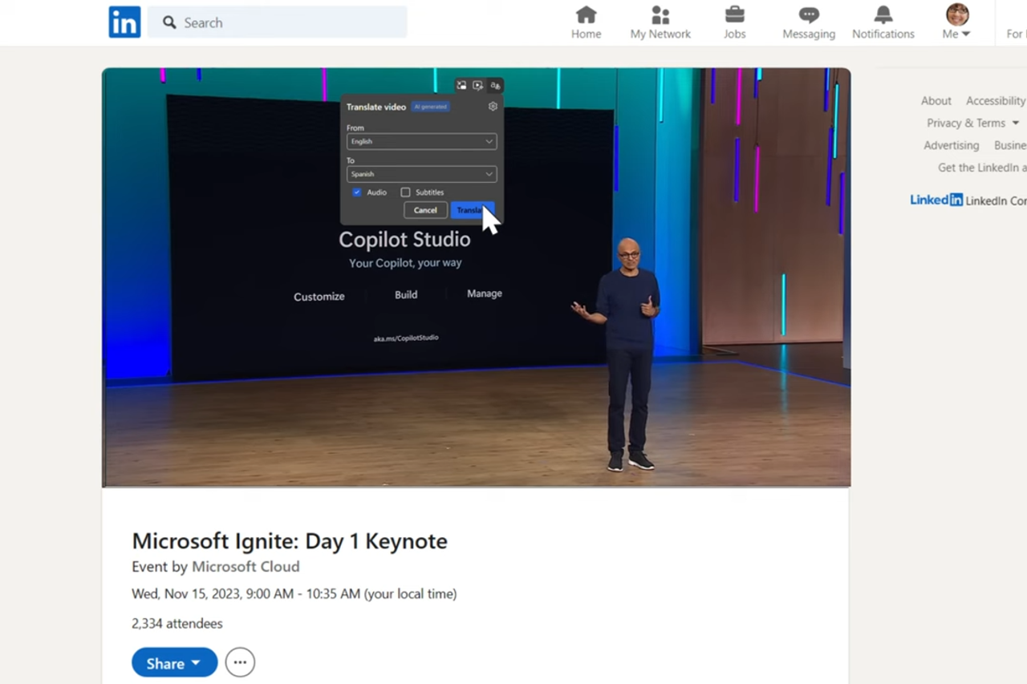
Task: Click the Translate button
Action: click(x=471, y=209)
